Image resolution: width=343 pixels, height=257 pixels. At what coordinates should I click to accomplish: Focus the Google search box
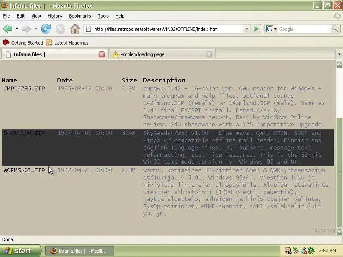(x=304, y=29)
